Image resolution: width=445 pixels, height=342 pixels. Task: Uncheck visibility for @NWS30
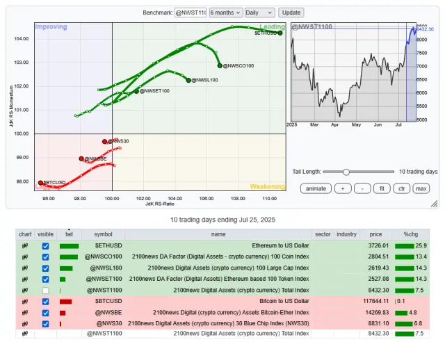(x=45, y=324)
